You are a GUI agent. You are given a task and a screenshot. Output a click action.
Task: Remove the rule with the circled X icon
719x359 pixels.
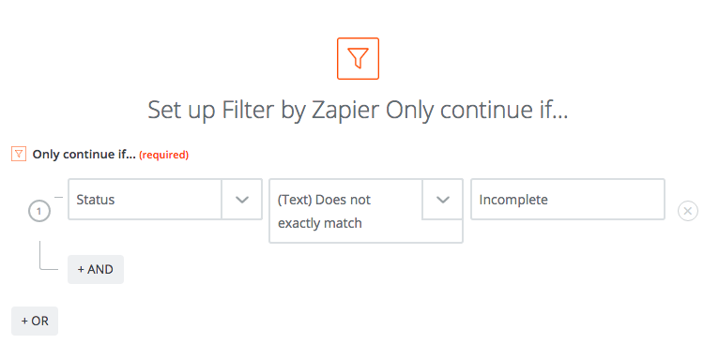point(688,211)
